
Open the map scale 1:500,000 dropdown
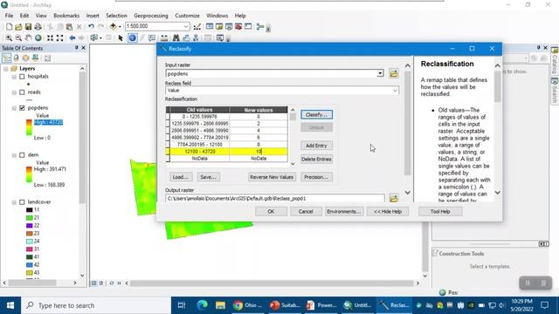pos(186,26)
